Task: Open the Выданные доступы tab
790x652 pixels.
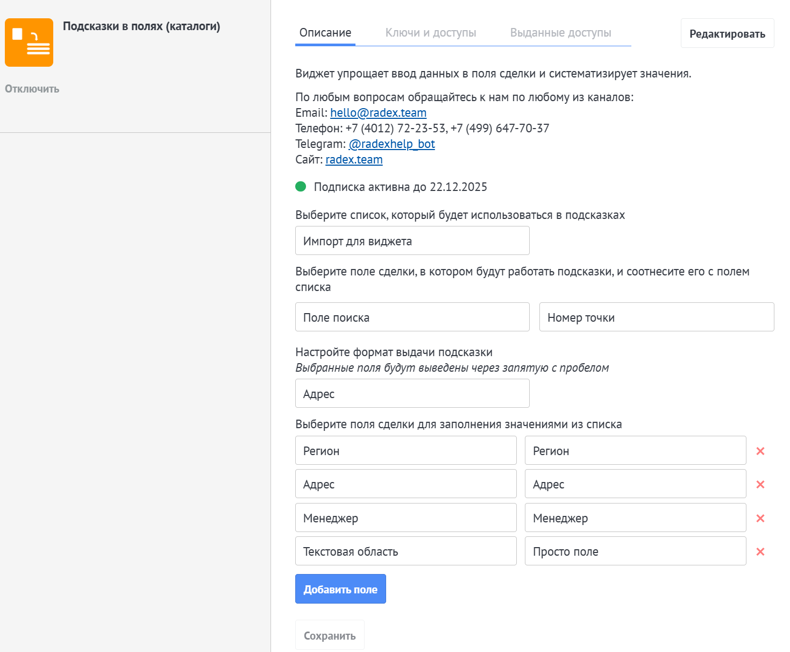Action: (560, 33)
